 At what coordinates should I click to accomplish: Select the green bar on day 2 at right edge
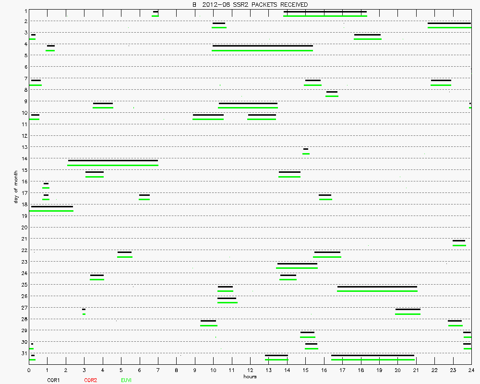(449, 27)
